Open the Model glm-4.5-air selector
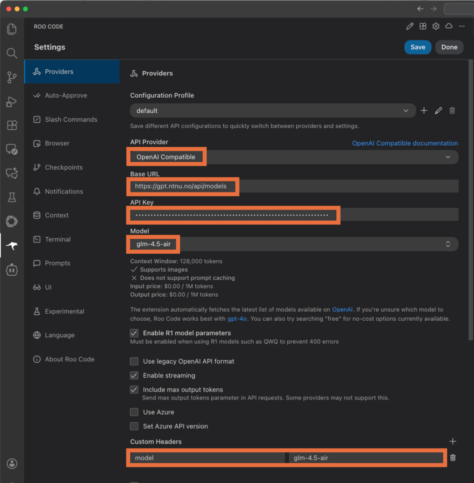Screen dimensions: 474x483 (293, 244)
